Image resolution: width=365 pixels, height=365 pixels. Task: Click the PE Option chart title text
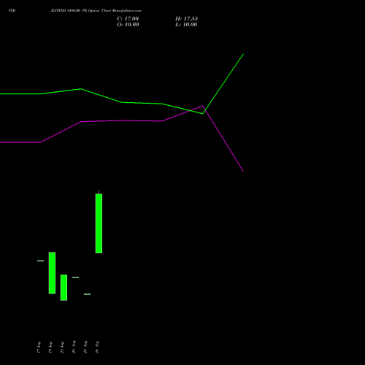pyautogui.click(x=96, y=10)
